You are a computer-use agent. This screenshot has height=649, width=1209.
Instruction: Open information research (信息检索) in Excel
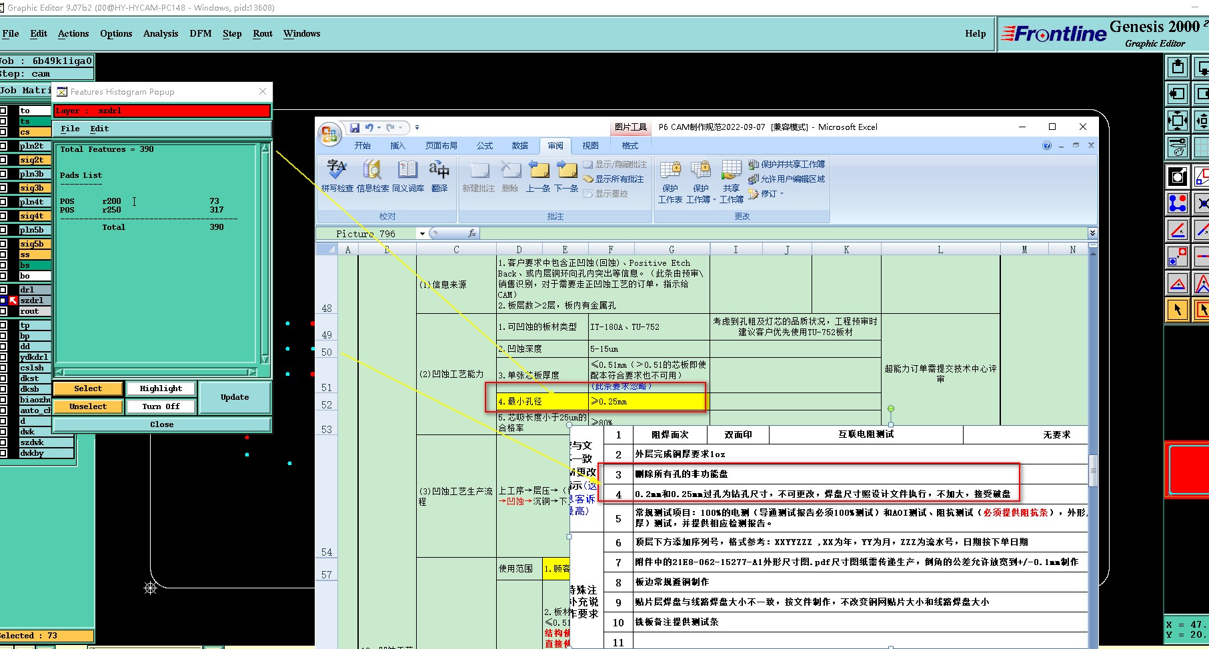point(372,176)
